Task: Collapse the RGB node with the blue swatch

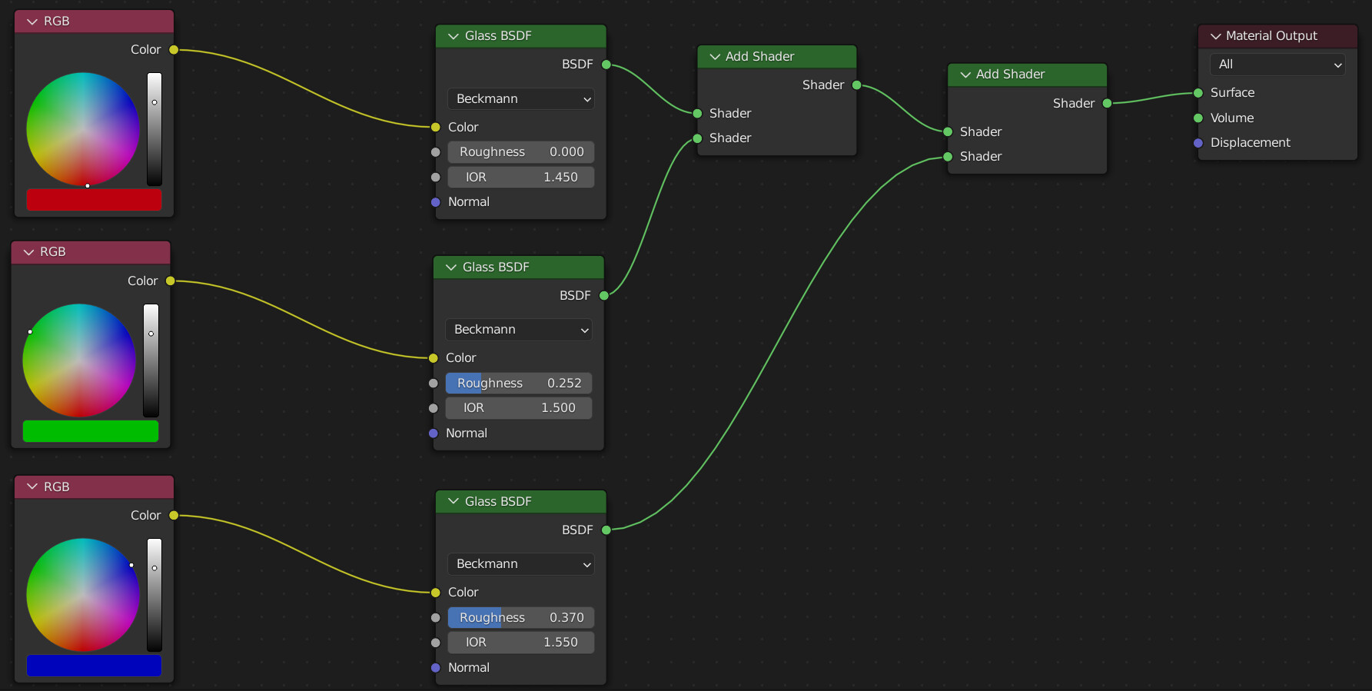Action: [32, 487]
